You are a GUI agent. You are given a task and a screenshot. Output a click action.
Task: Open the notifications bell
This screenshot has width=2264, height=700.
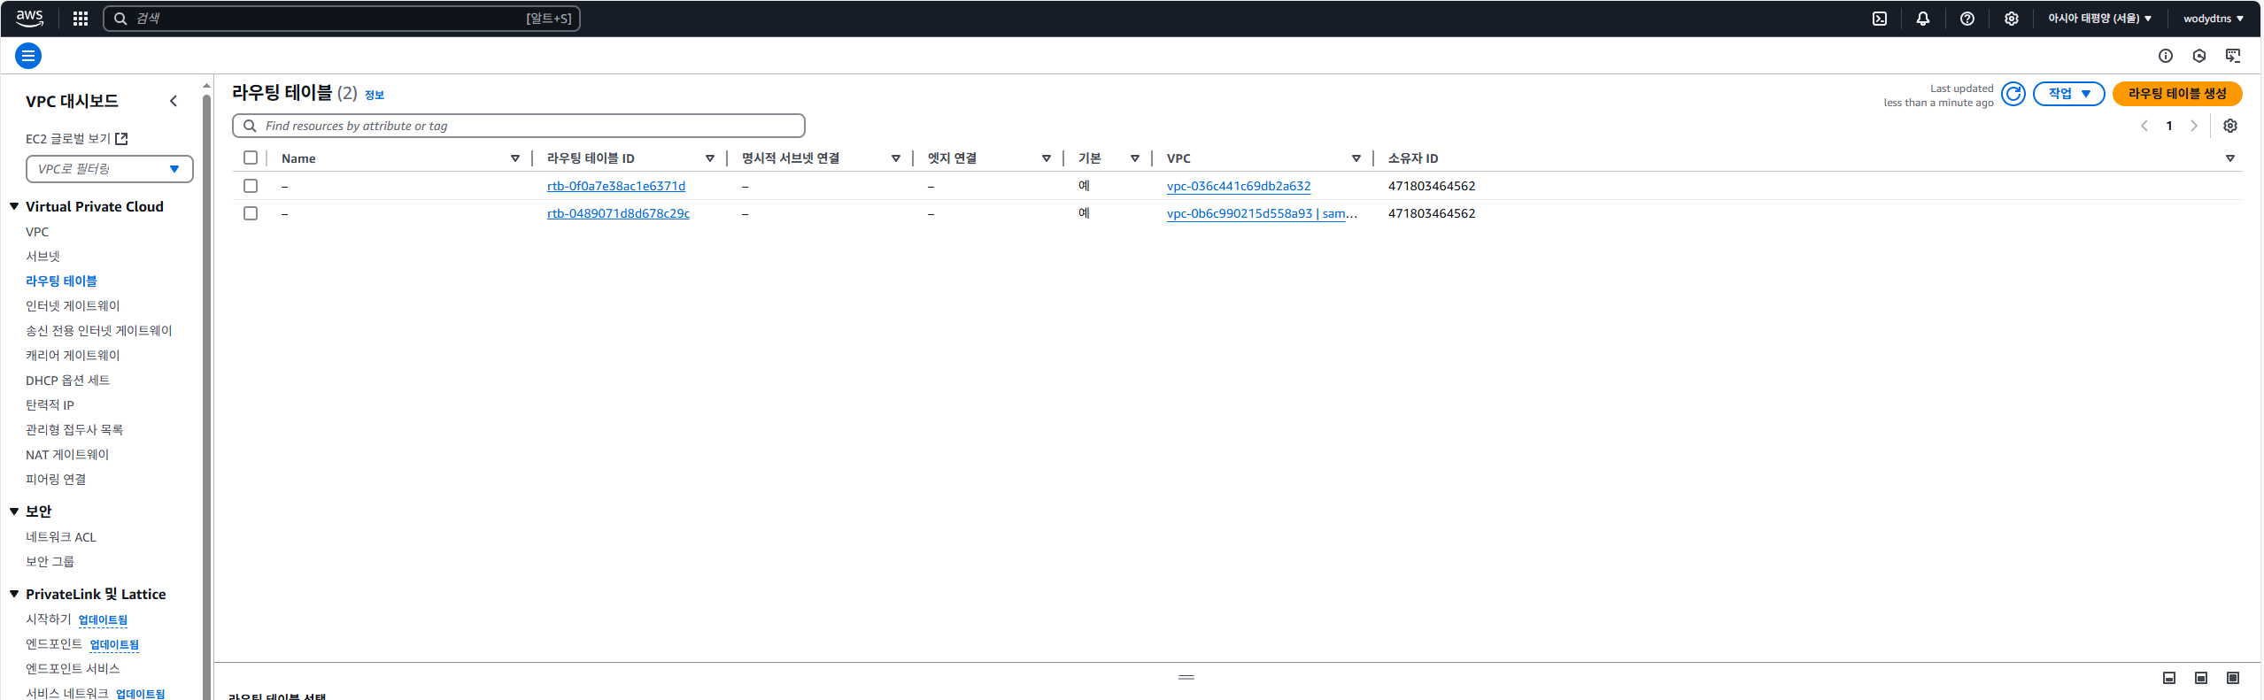tap(1923, 19)
